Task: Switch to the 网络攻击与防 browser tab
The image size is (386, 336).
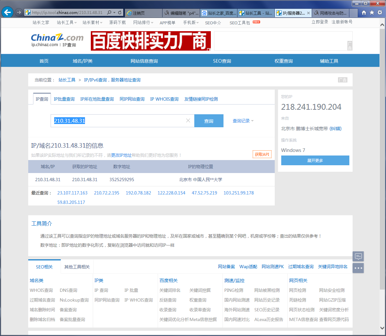Action: point(331,13)
